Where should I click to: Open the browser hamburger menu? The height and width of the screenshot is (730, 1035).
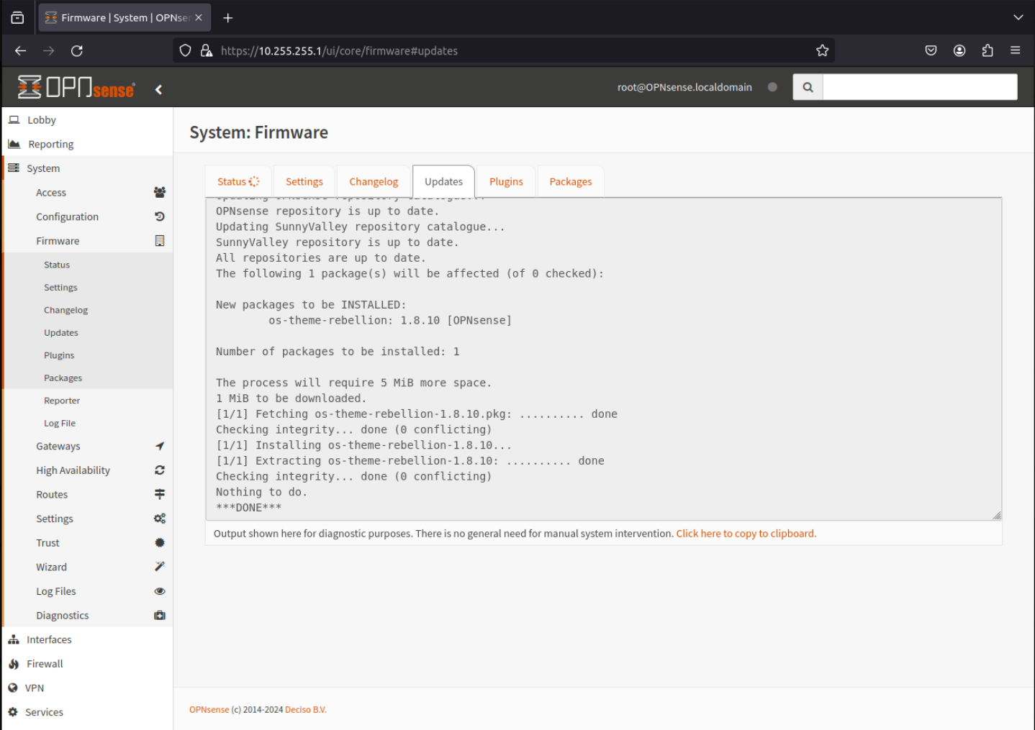[1016, 50]
